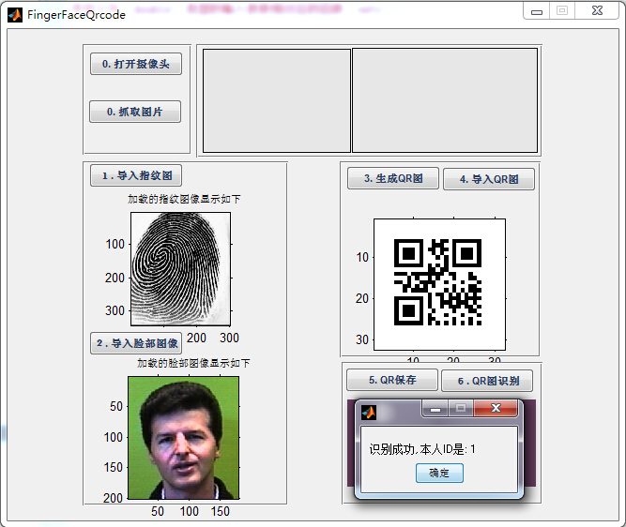Image resolution: width=626 pixels, height=527 pixels.
Task: Click the '0. 抓取图片' capture button
Action: 135,112
